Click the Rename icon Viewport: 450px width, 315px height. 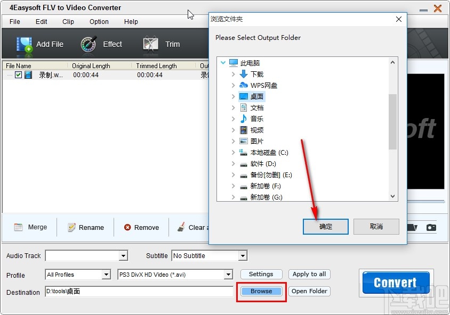tap(73, 227)
